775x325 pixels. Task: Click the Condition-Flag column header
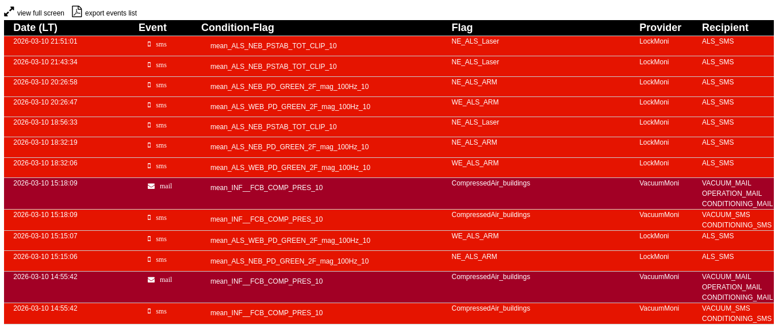237,28
